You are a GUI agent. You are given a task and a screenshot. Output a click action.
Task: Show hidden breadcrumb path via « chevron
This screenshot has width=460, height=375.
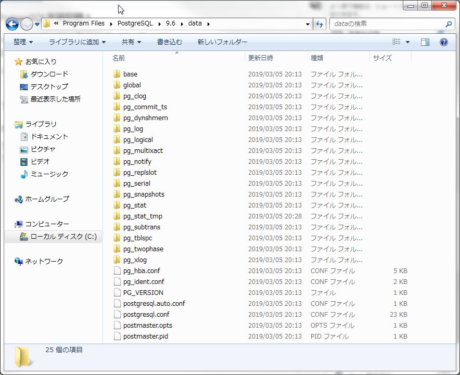(56, 23)
